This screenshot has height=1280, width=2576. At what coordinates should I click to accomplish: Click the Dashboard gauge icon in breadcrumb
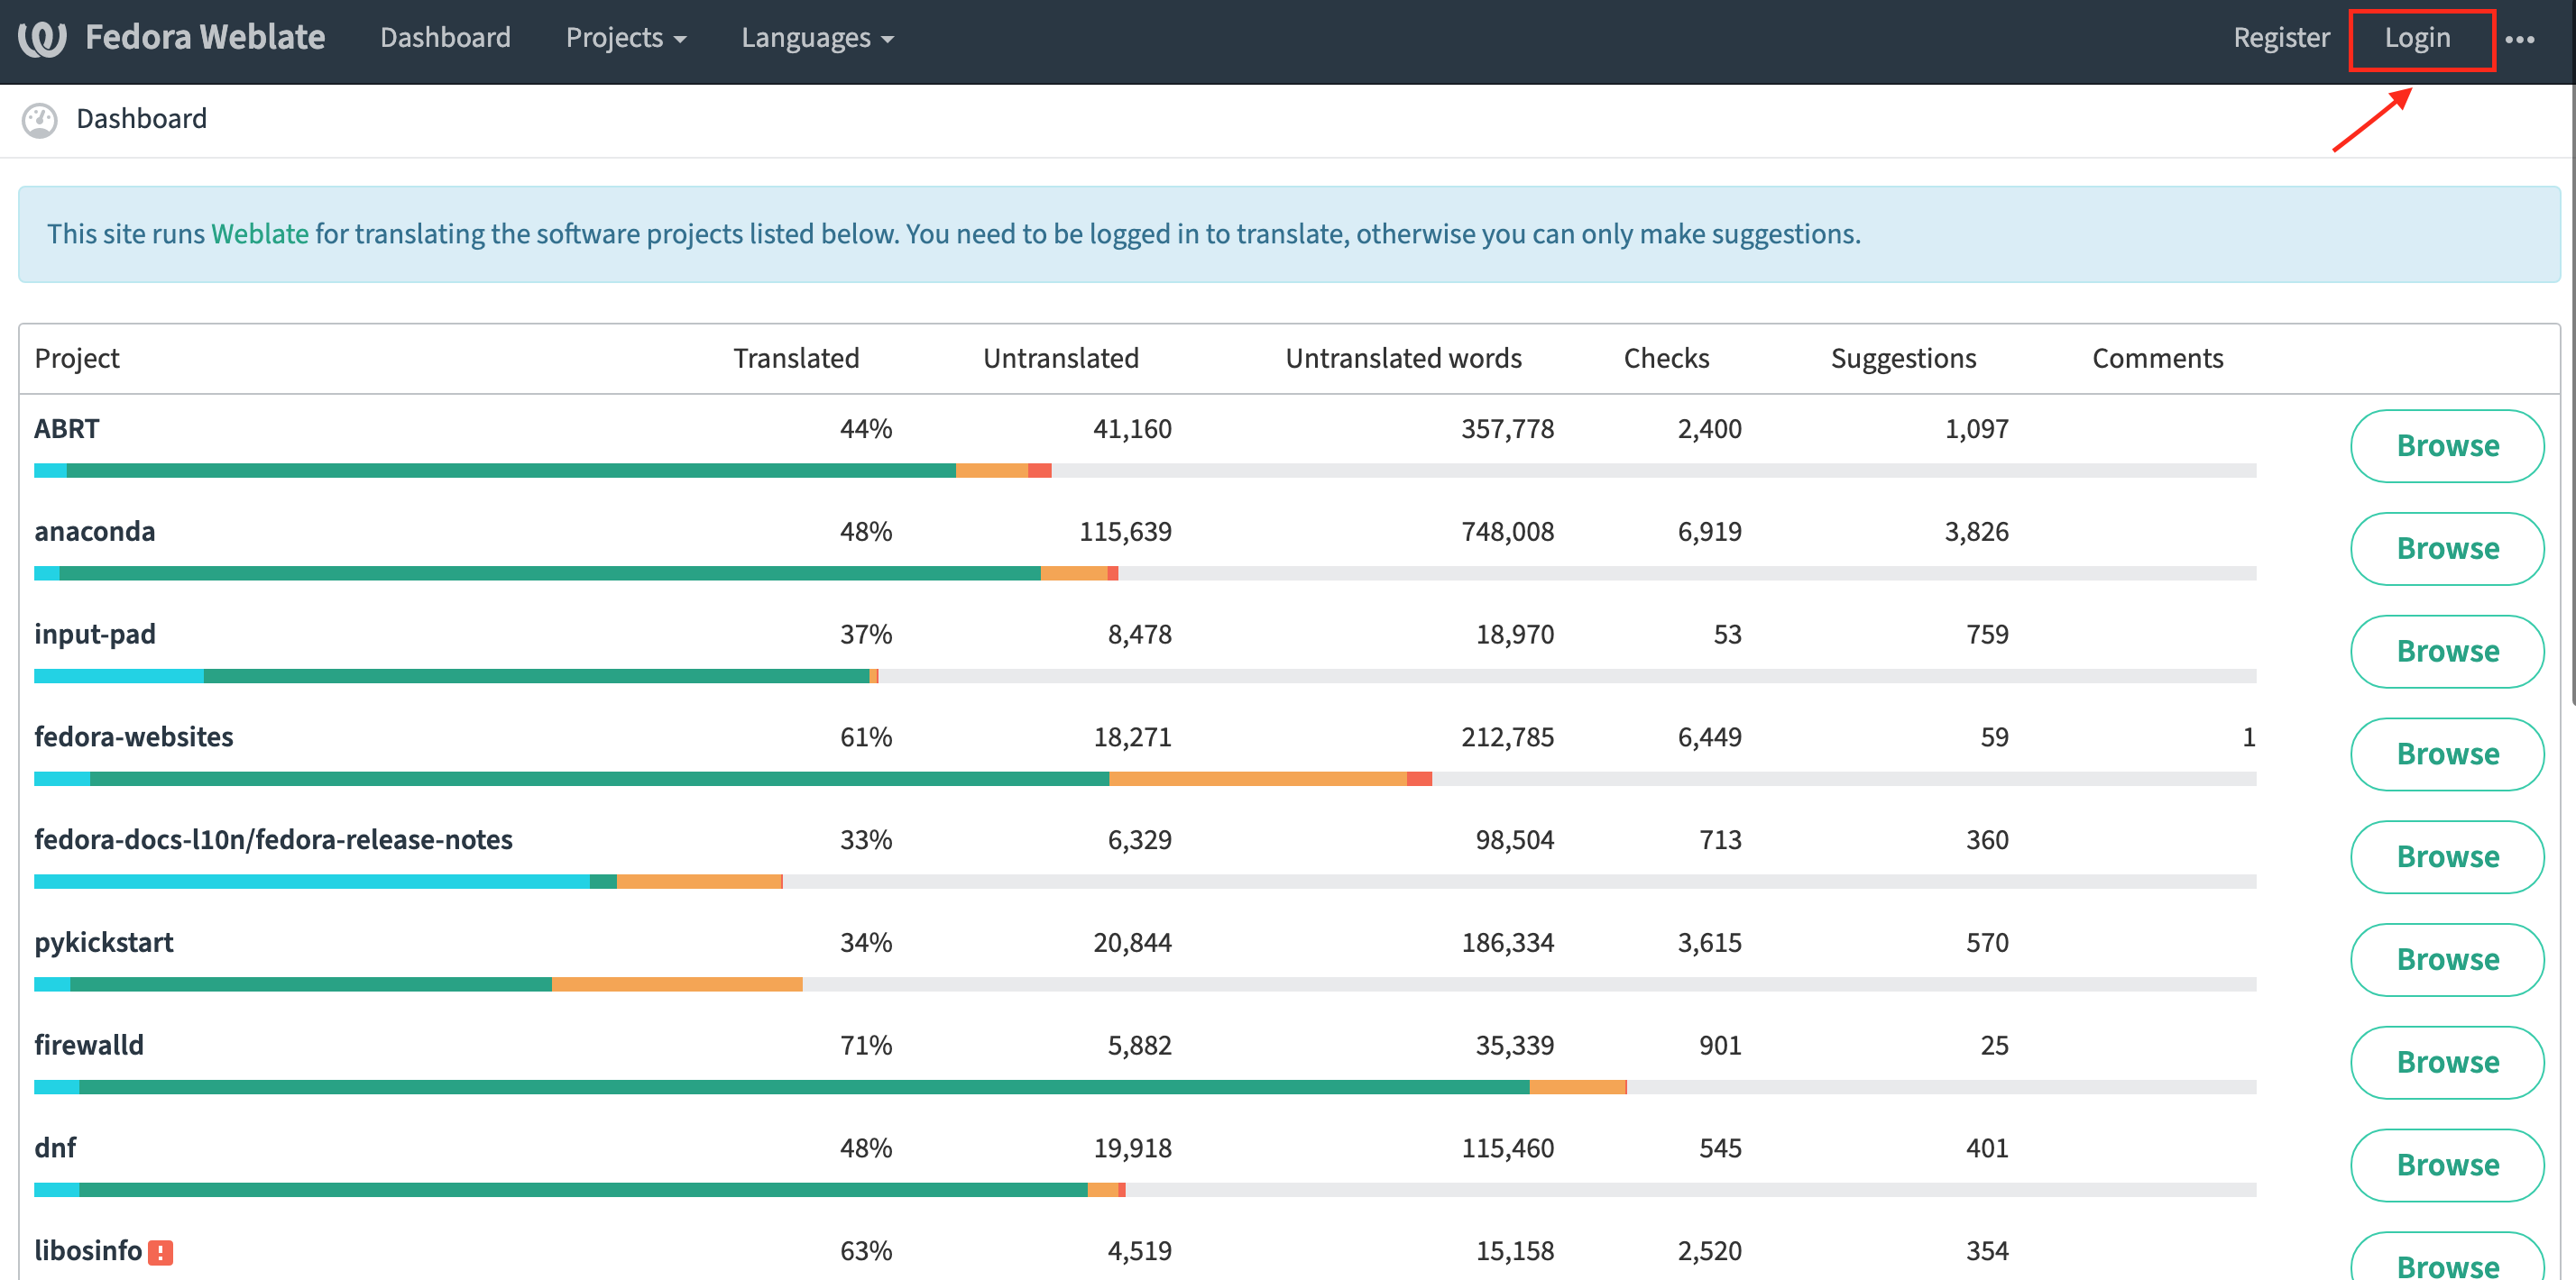(40, 120)
